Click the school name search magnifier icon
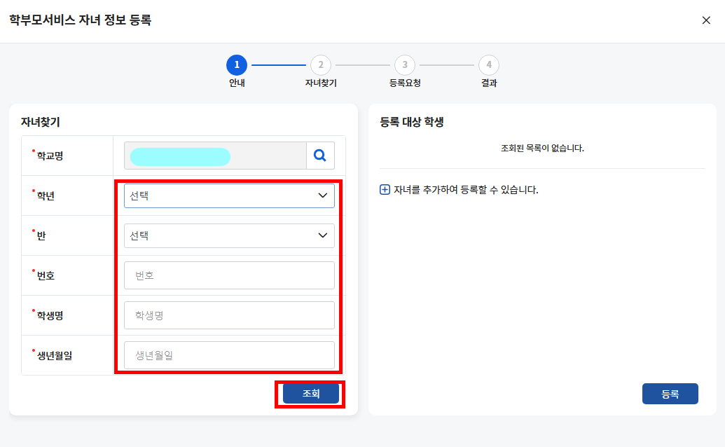Screen dimensions: 725x447 320,155
